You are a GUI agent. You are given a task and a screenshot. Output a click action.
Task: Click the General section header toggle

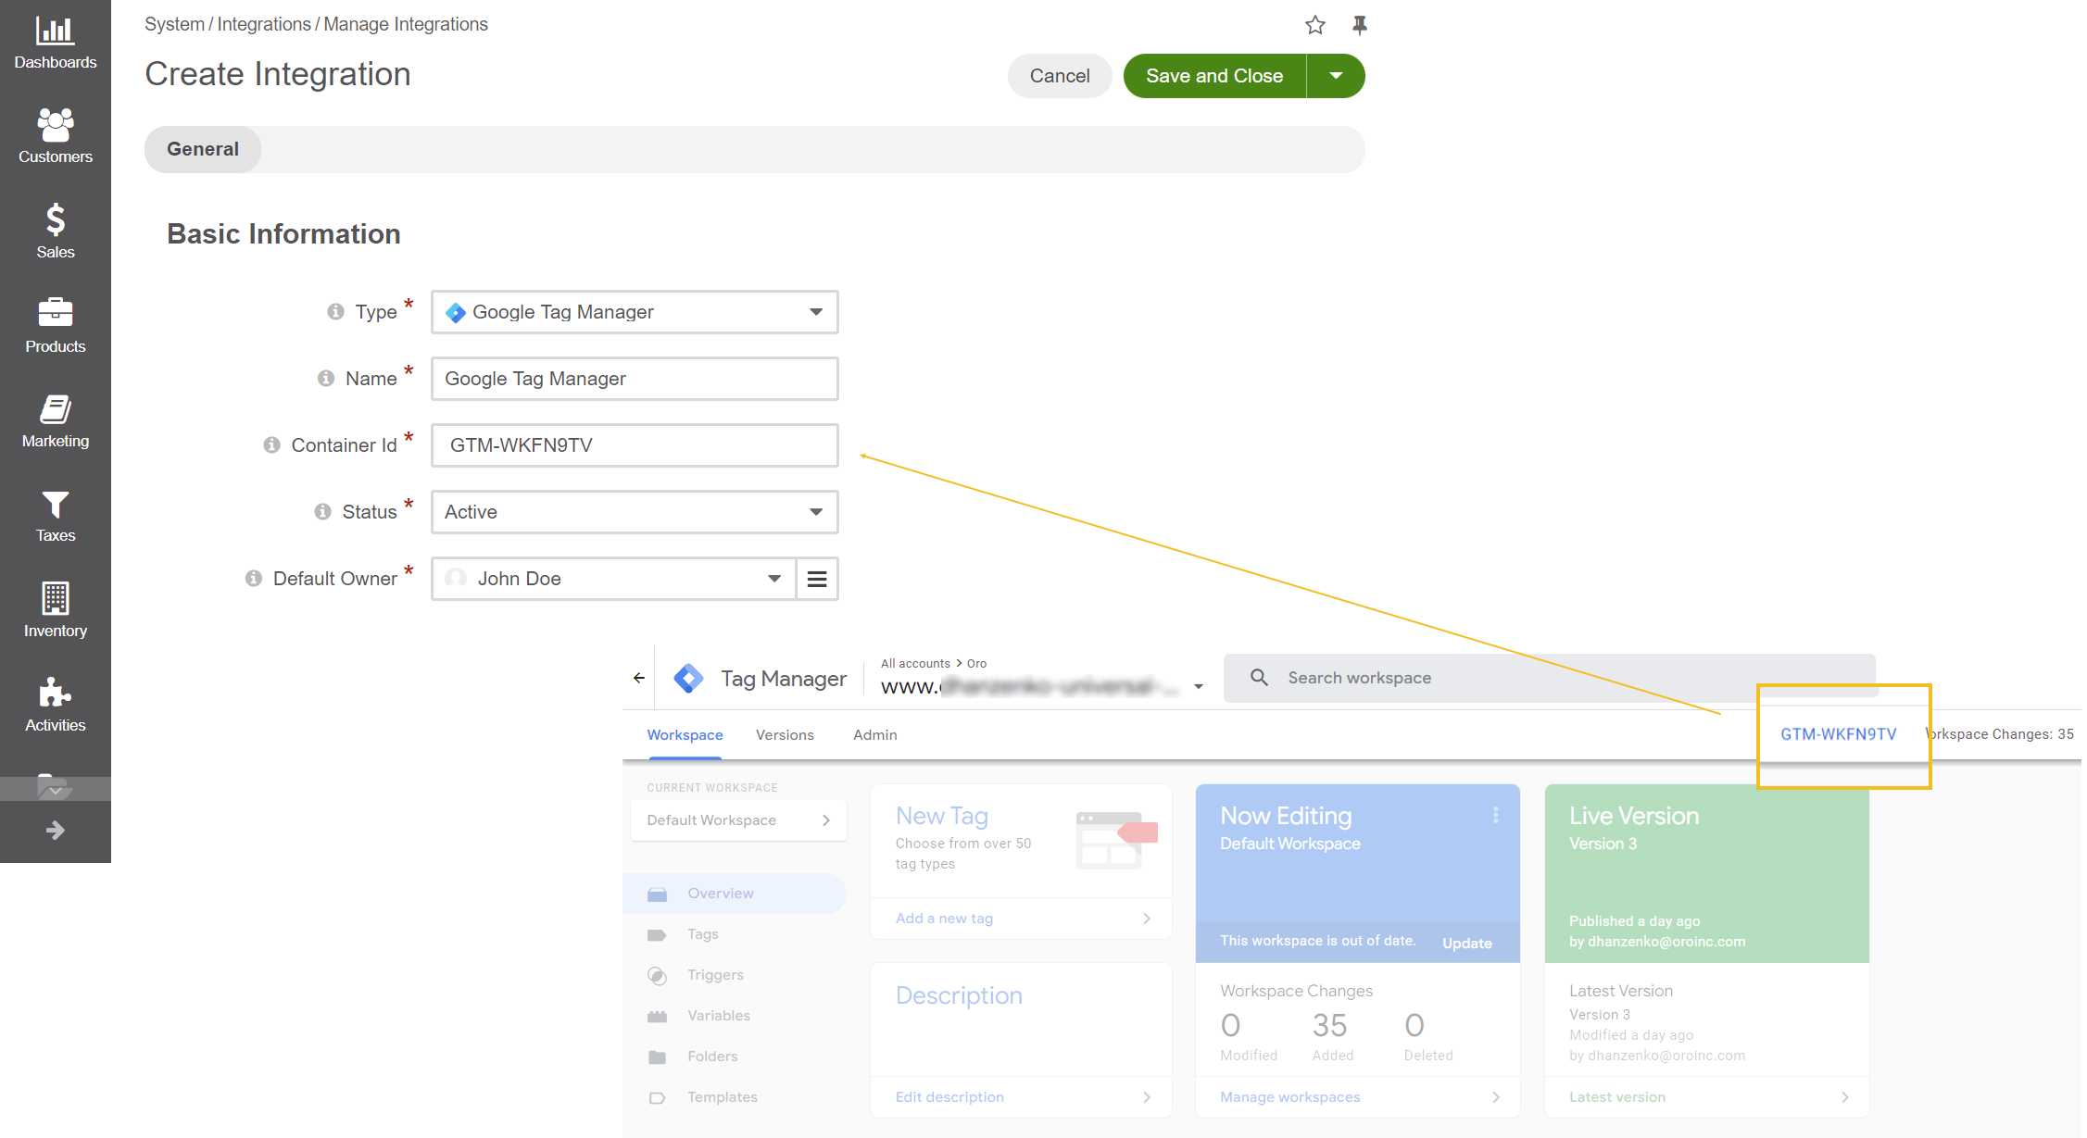[x=202, y=148]
